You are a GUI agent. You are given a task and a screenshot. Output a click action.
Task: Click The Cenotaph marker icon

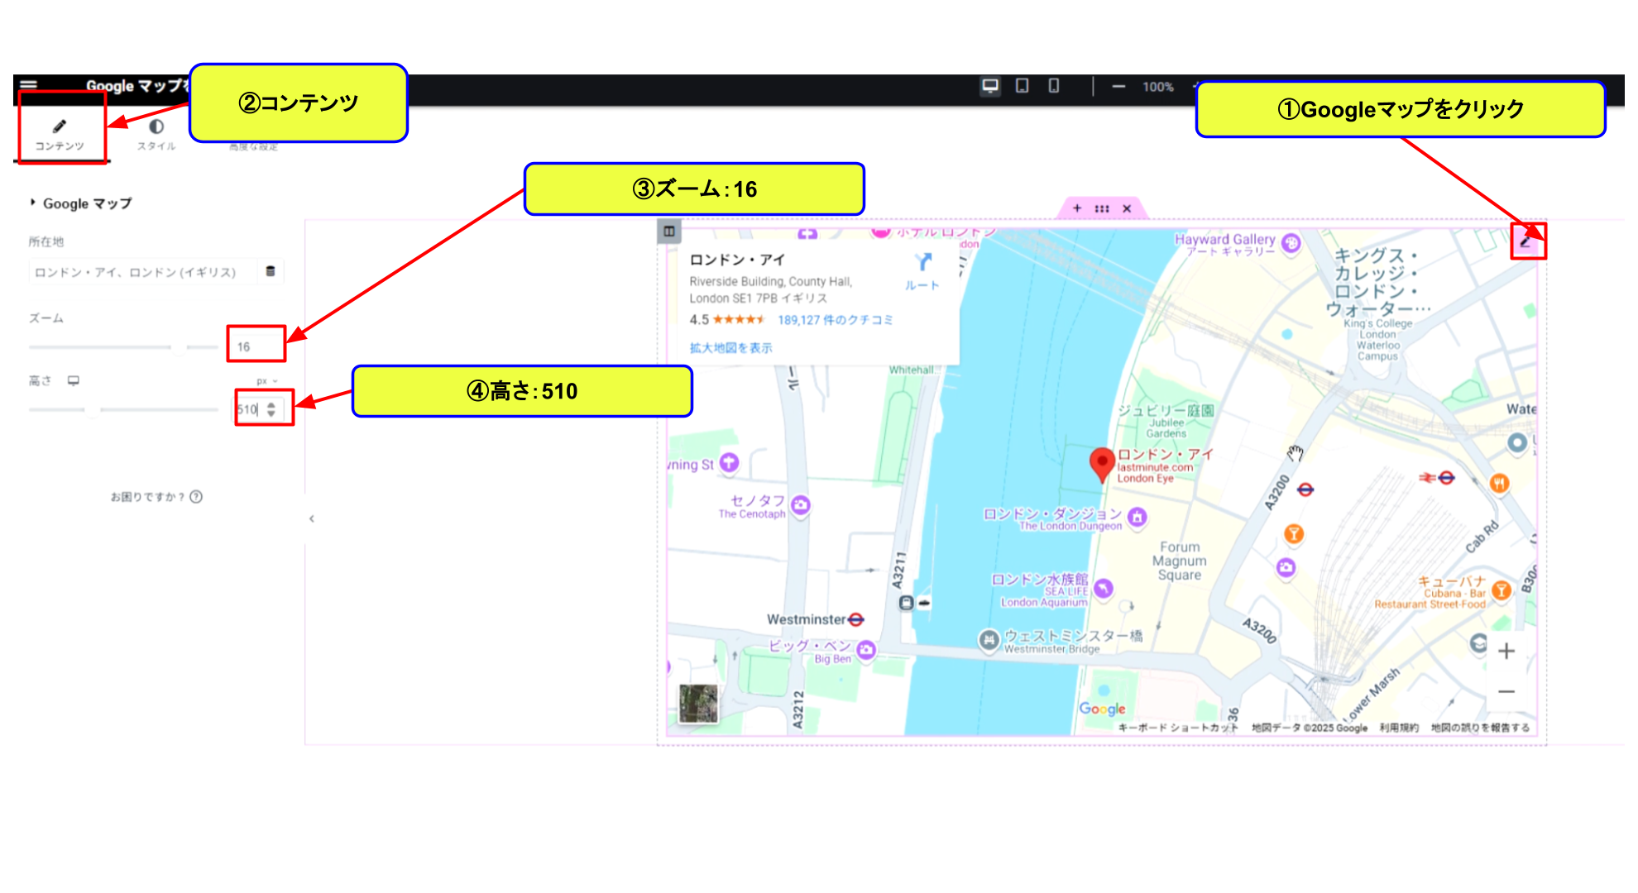(801, 504)
